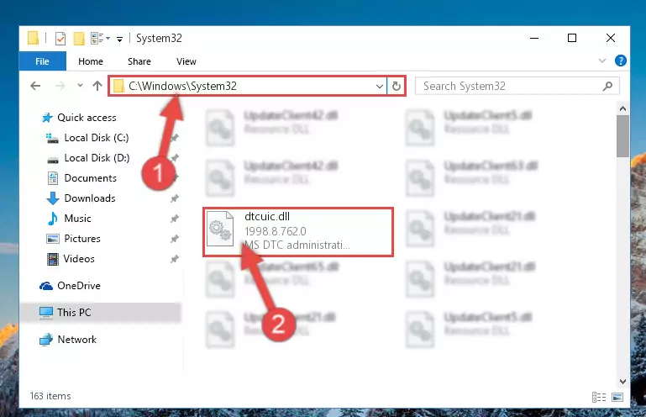Image resolution: width=646 pixels, height=417 pixels.
Task: Maximize the System32 window
Action: tap(572, 39)
